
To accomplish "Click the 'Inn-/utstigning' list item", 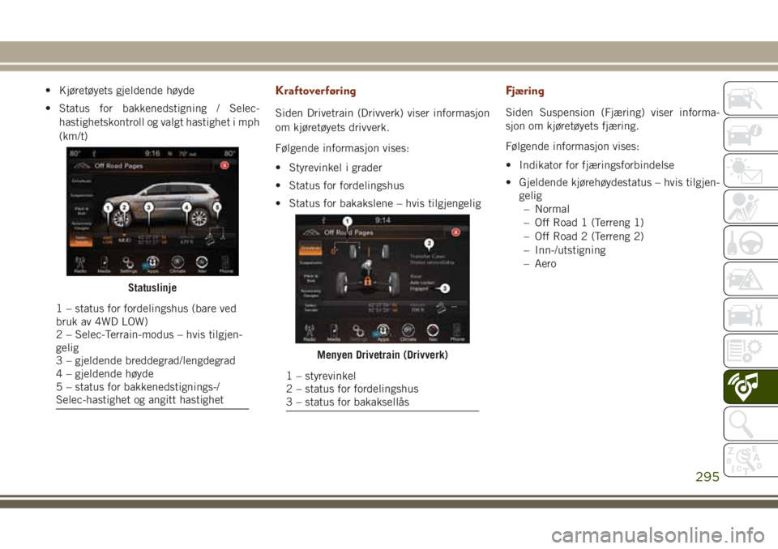I will (570, 250).
